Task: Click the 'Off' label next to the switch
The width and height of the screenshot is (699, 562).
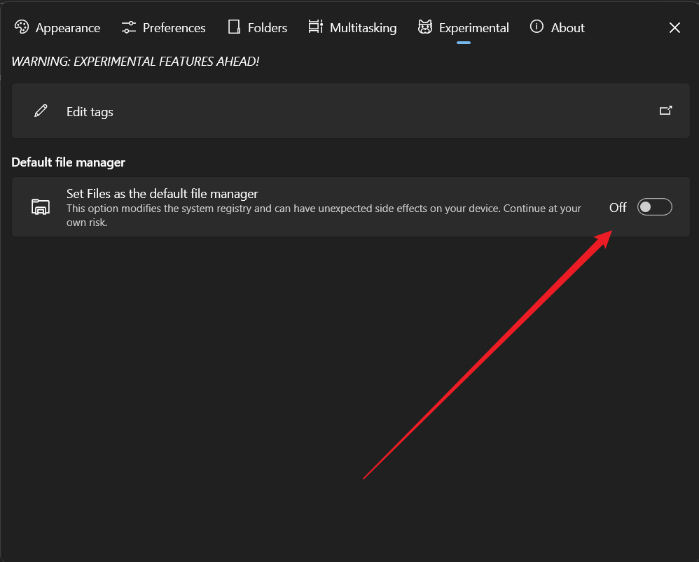Action: tap(618, 207)
